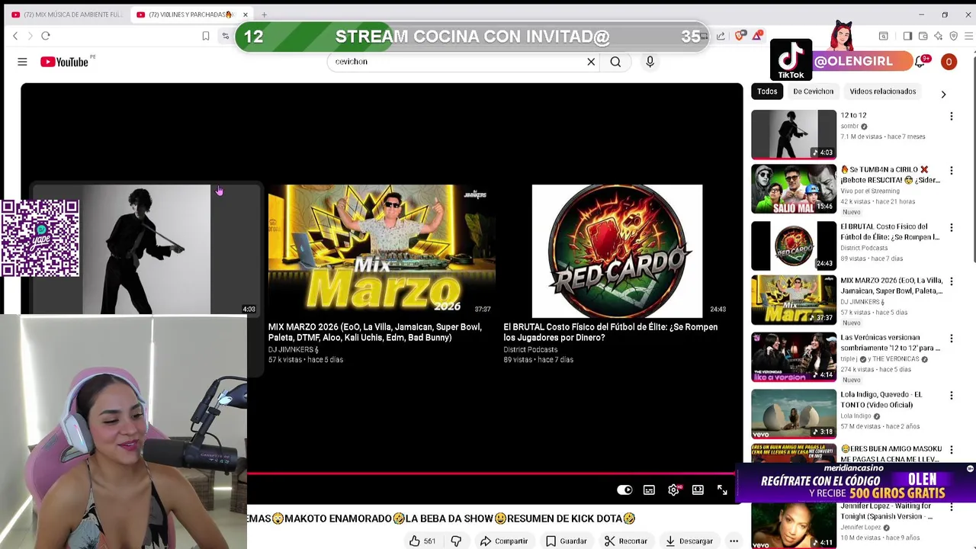976x549 pixels.
Task: Select the 'Todos' filter chip
Action: tap(767, 91)
